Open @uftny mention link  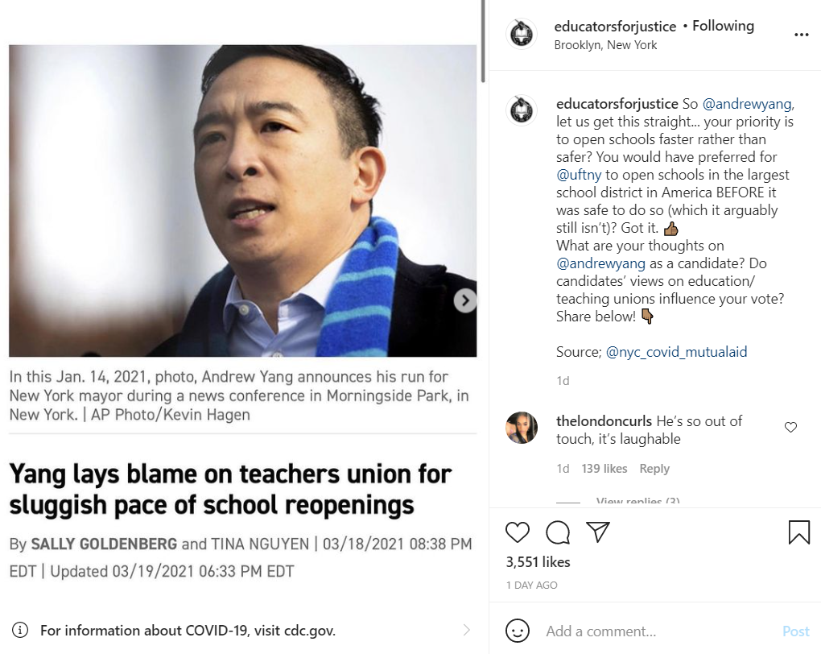click(x=579, y=175)
